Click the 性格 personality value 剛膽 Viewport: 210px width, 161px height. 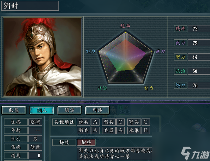35,122
